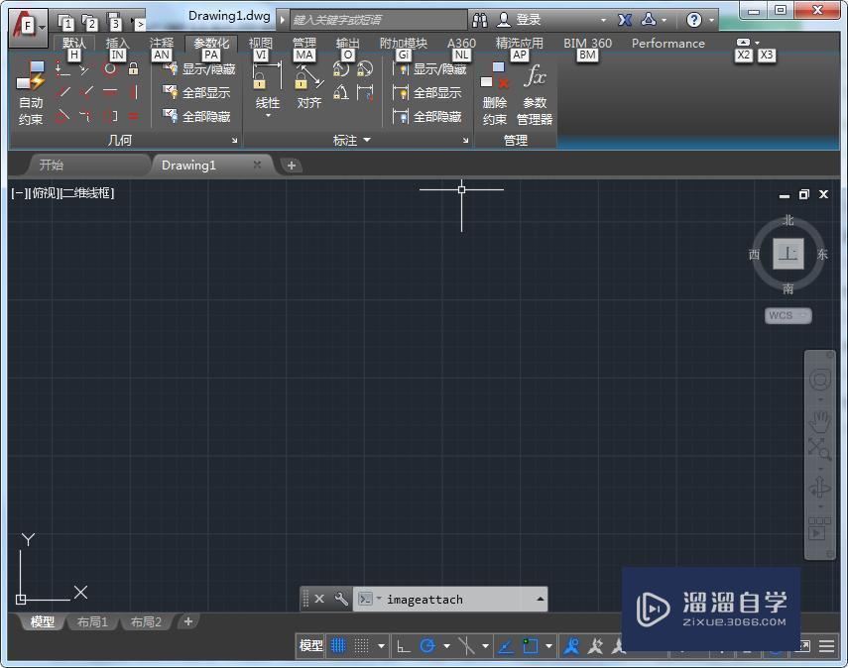Toggle ortho mode in status bar
The height and width of the screenshot is (668, 848).
click(403, 646)
